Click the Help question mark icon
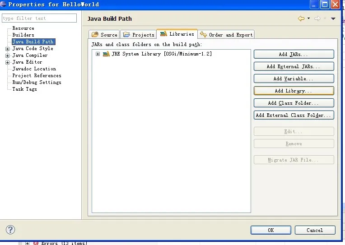Screen dimensions: 345x245 (x=10, y=230)
